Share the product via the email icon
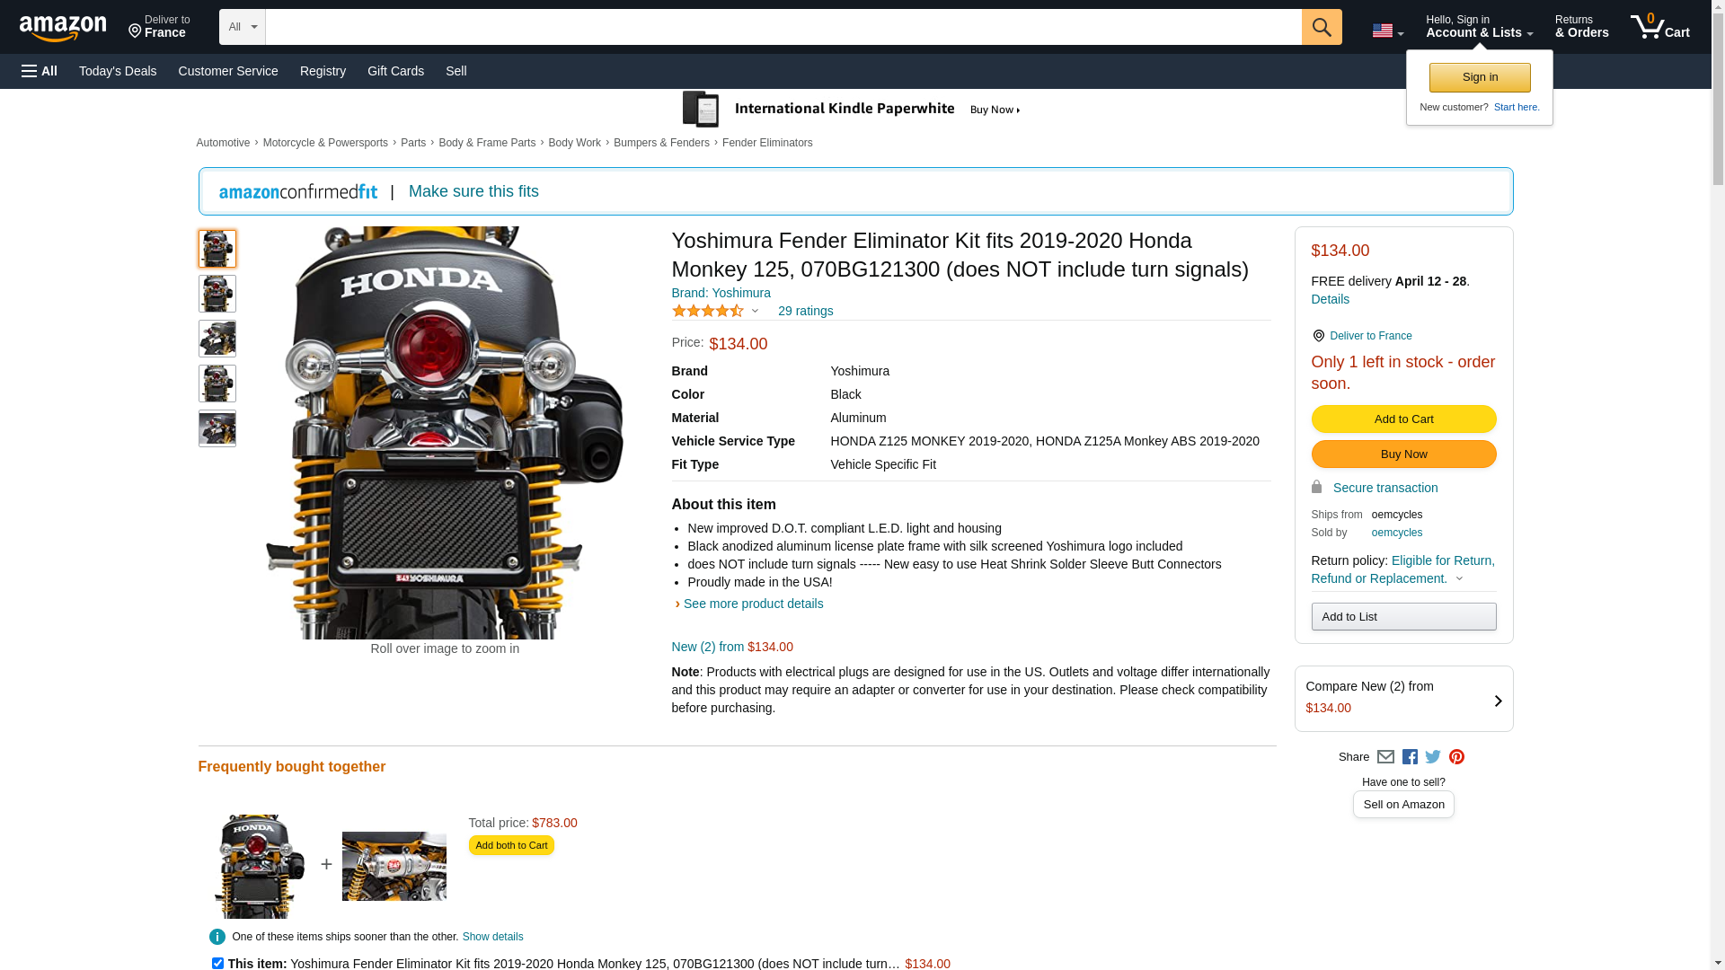Image resolution: width=1725 pixels, height=970 pixels. pos(1385,757)
